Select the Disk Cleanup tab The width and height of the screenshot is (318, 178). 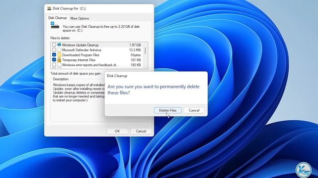pyautogui.click(x=58, y=18)
